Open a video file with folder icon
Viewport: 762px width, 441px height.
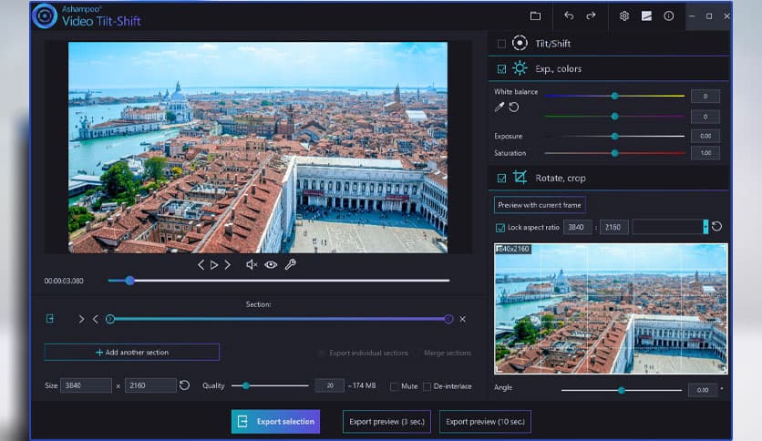(535, 16)
